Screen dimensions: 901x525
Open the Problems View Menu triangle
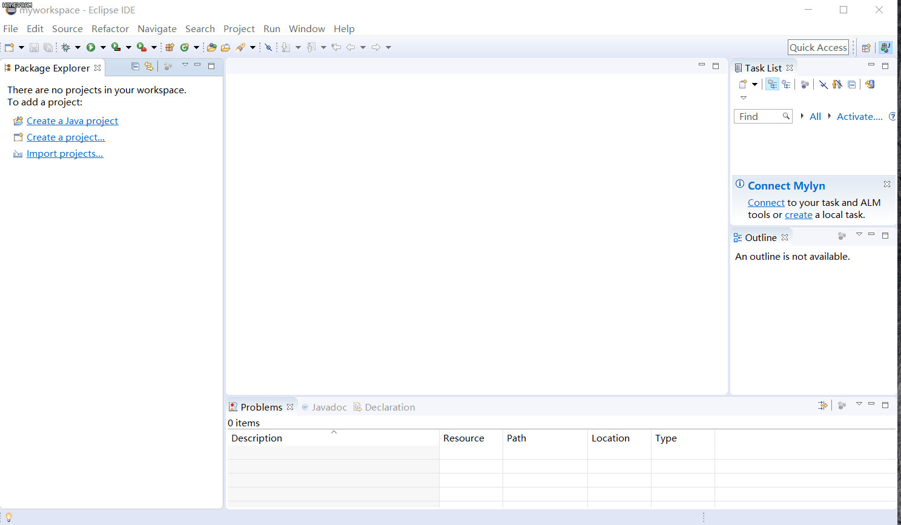coord(859,403)
